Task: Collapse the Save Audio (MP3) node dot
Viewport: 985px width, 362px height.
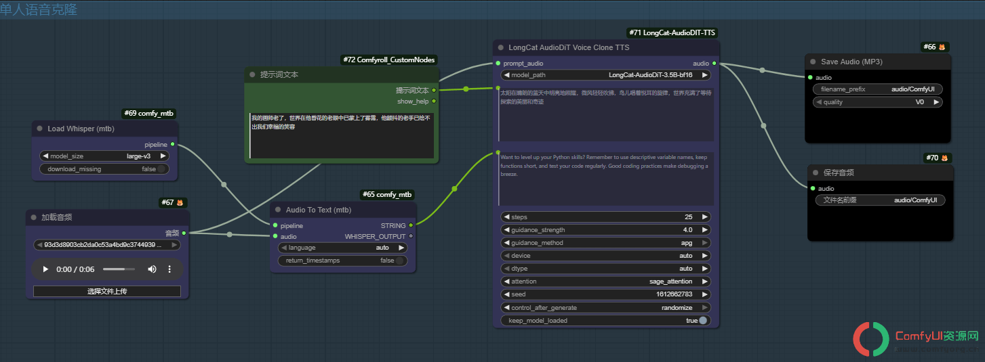Action: [x=813, y=62]
